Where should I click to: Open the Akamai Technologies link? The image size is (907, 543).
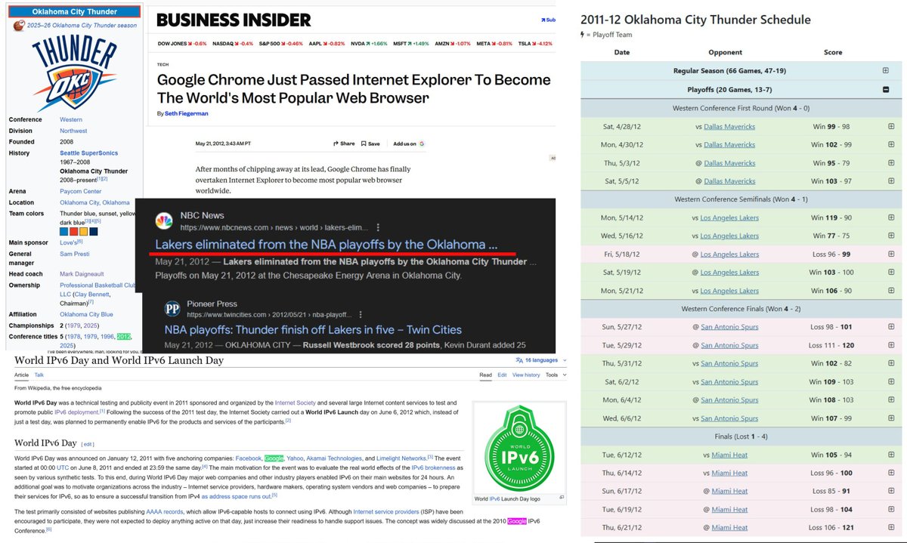tap(334, 458)
